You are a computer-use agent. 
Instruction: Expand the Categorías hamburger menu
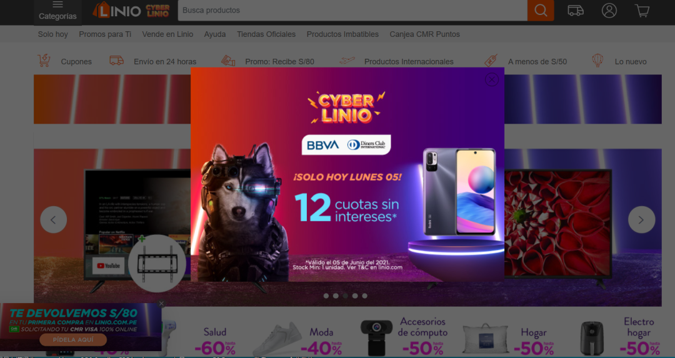pyautogui.click(x=57, y=12)
